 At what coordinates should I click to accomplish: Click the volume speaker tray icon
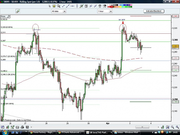click(170, 132)
